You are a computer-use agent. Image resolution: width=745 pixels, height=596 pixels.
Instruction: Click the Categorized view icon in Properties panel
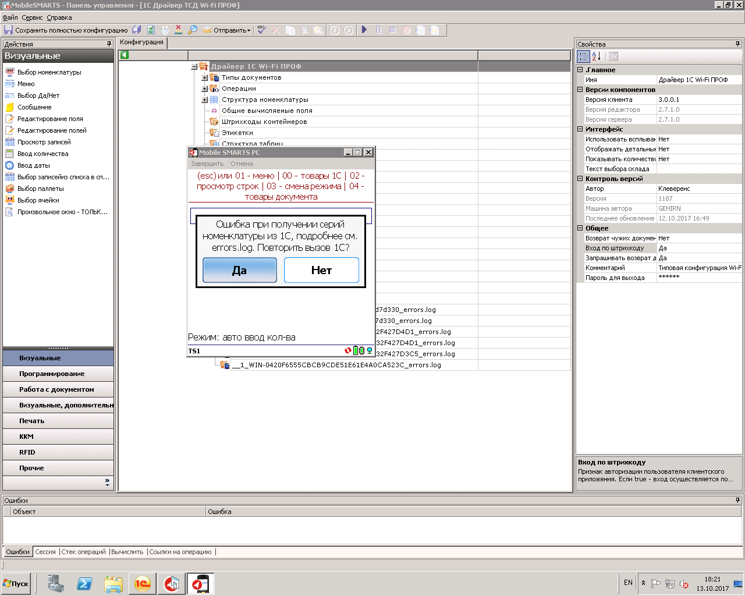(583, 56)
